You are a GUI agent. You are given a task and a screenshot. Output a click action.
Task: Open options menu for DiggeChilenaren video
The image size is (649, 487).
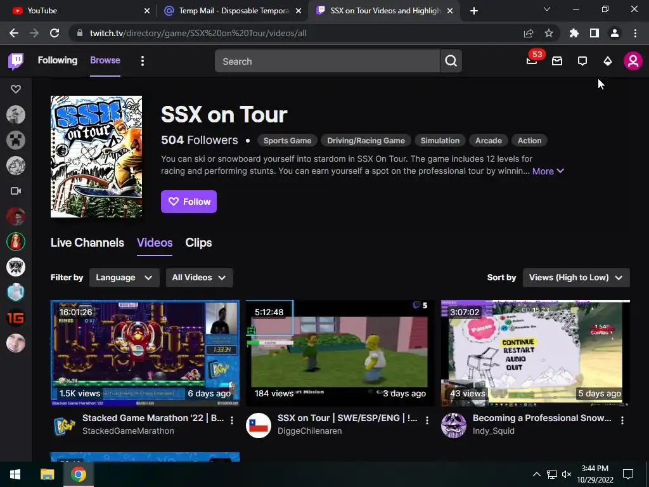(x=427, y=420)
